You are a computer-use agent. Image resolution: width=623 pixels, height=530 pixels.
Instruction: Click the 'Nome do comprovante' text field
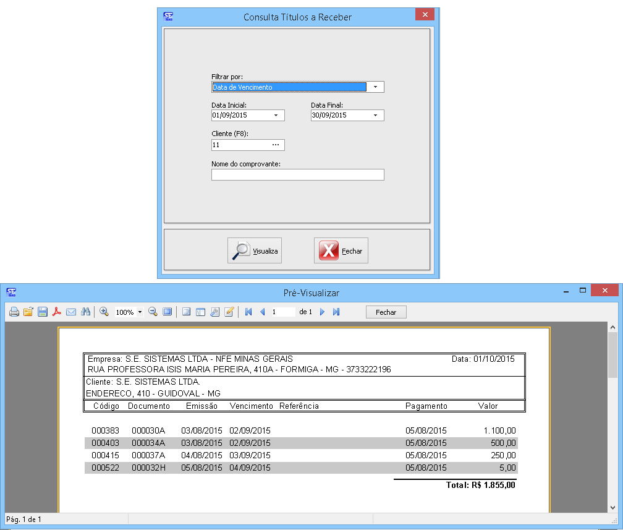click(x=297, y=175)
